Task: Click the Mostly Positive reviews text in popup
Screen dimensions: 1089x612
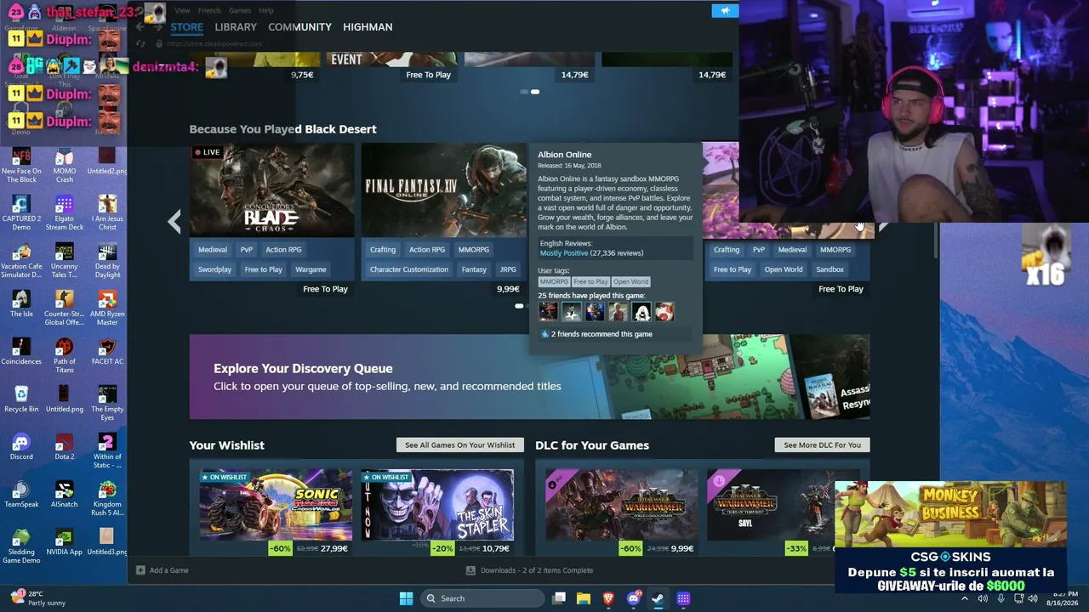Action: point(564,252)
